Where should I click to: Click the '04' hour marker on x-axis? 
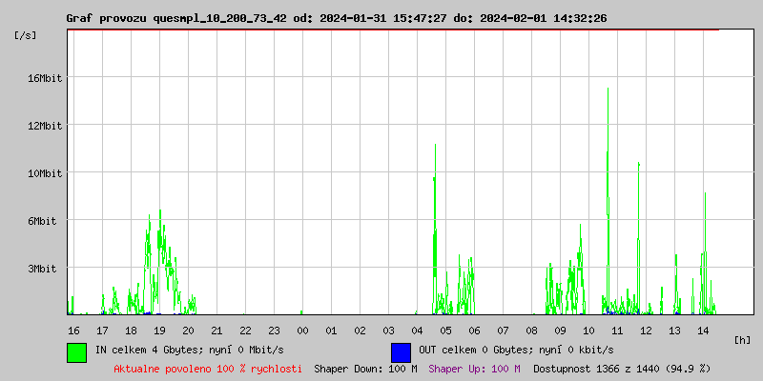(x=417, y=330)
